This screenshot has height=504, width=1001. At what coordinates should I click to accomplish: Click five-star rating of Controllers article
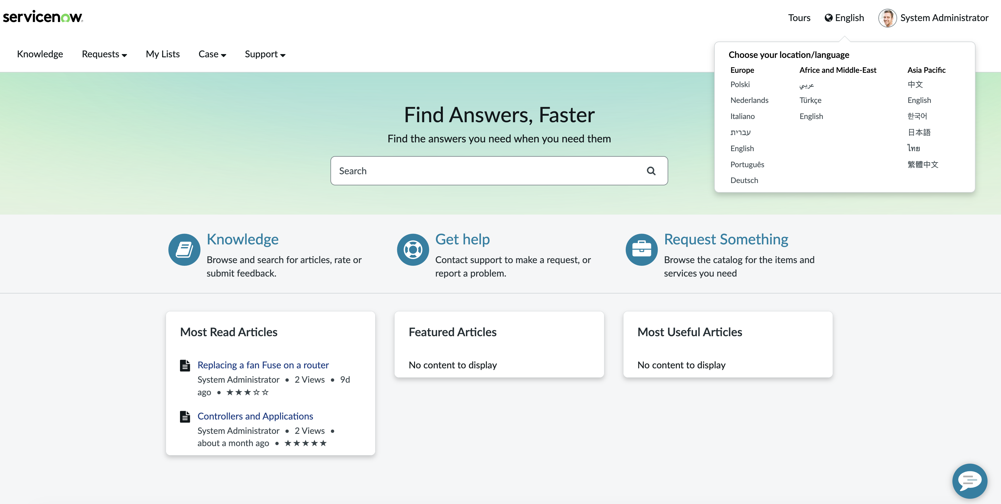pos(306,443)
